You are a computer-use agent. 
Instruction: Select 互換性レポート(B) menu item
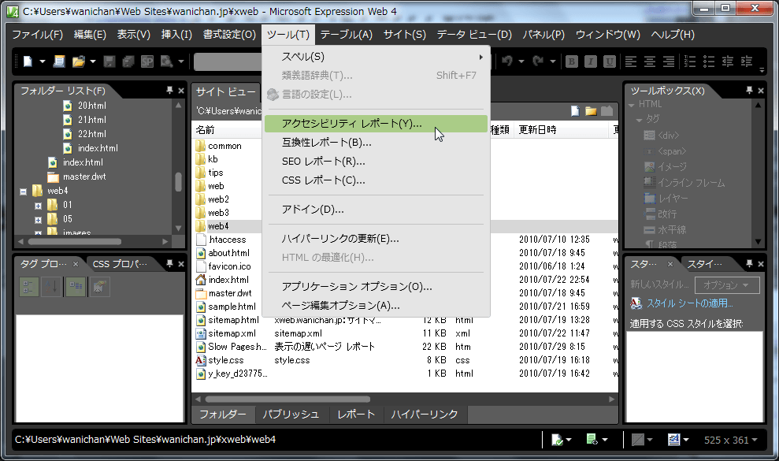[376, 143]
